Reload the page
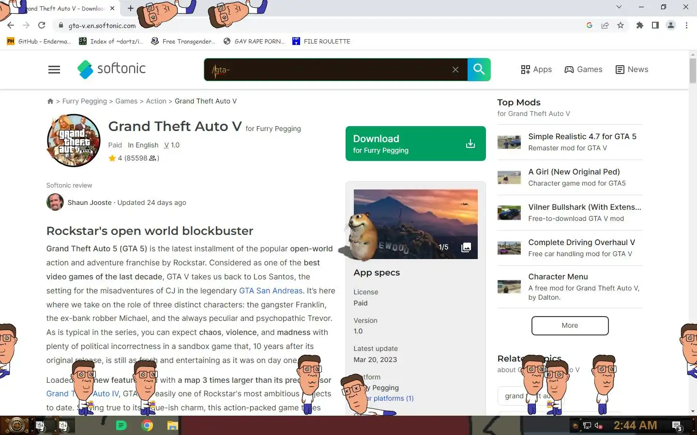The image size is (697, 435). pyautogui.click(x=42, y=25)
